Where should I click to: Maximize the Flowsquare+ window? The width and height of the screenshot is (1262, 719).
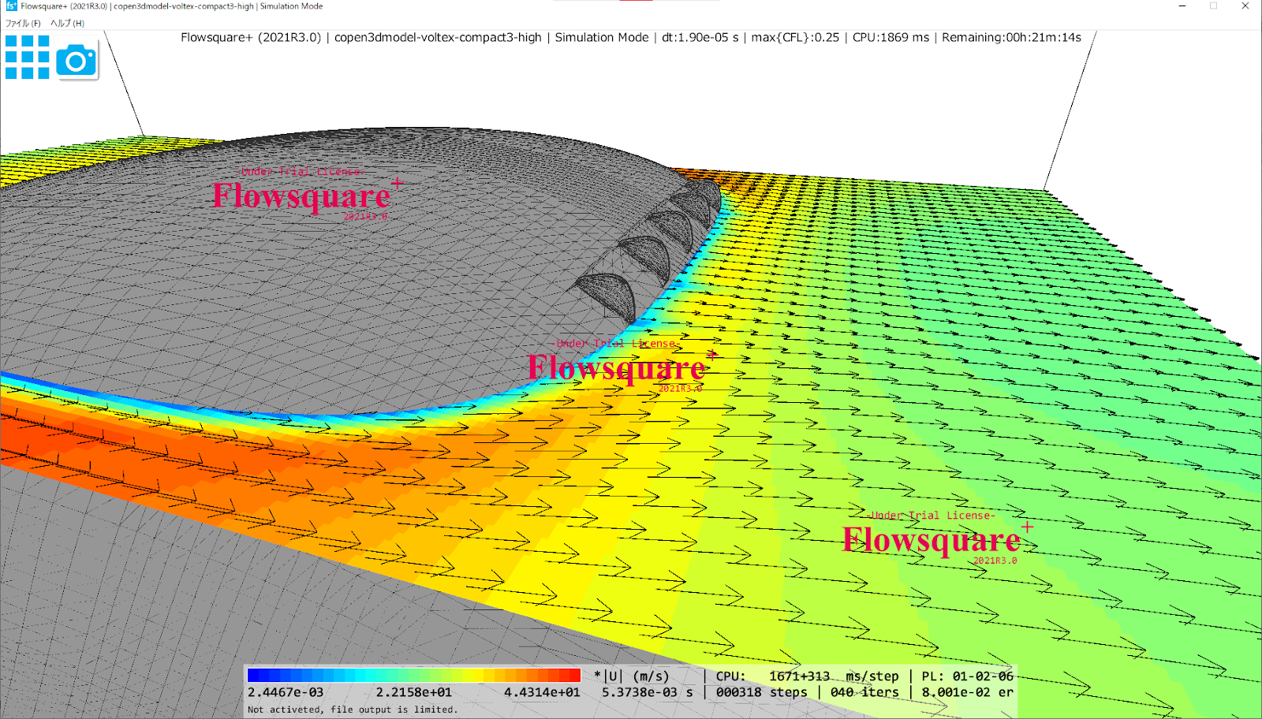1214,6
